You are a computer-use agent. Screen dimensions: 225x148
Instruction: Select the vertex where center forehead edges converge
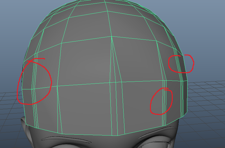pyautogui.click(x=112, y=37)
